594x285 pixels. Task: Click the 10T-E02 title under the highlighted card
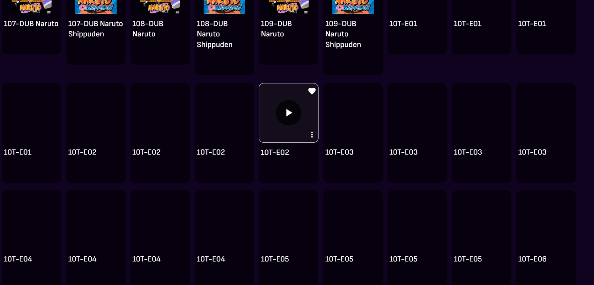tap(275, 152)
